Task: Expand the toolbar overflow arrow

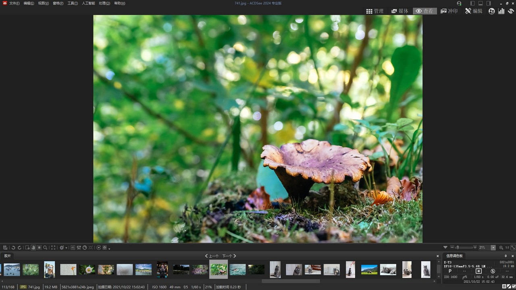Action: [109, 249]
